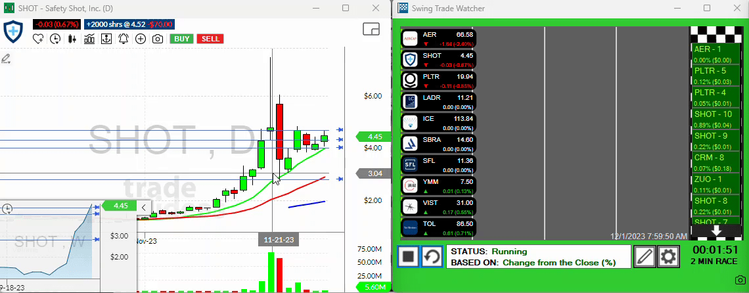Open the chart indicators icon
Viewport: 749px width, 293px height.
[x=89, y=39]
